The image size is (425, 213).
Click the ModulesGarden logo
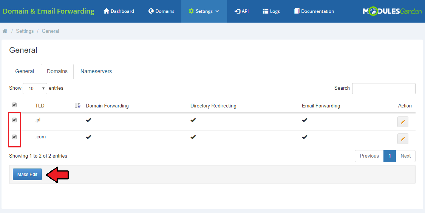coord(392,11)
